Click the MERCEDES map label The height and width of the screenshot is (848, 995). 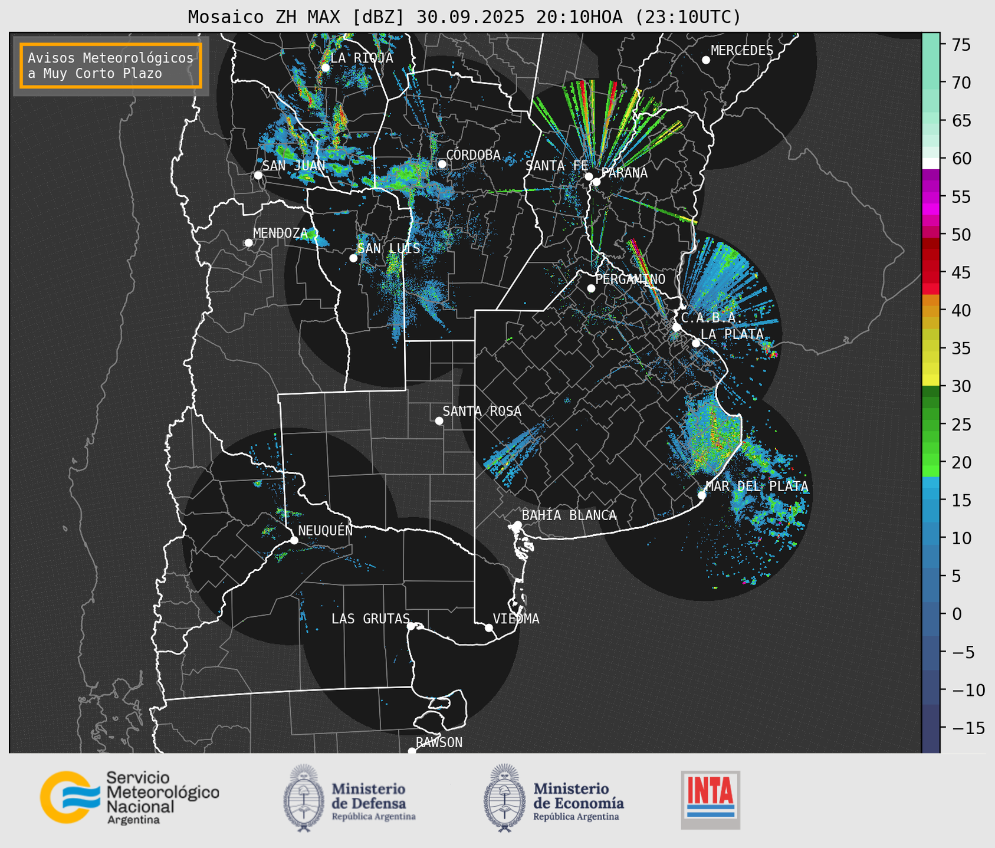(742, 50)
